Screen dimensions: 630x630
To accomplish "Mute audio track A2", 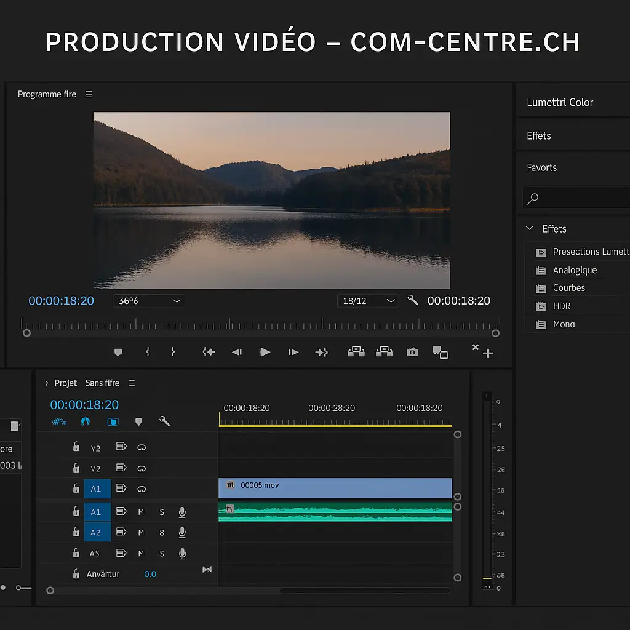I will 141,533.
